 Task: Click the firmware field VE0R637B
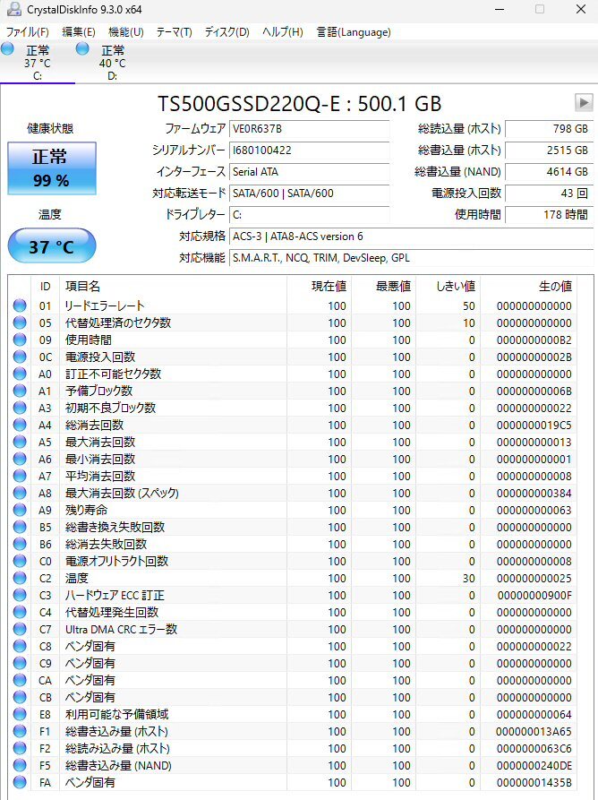[x=310, y=129]
